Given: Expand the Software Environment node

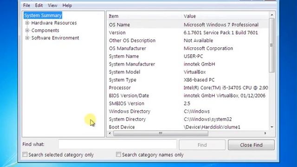Looking at the screenshot, I should coord(27,38).
